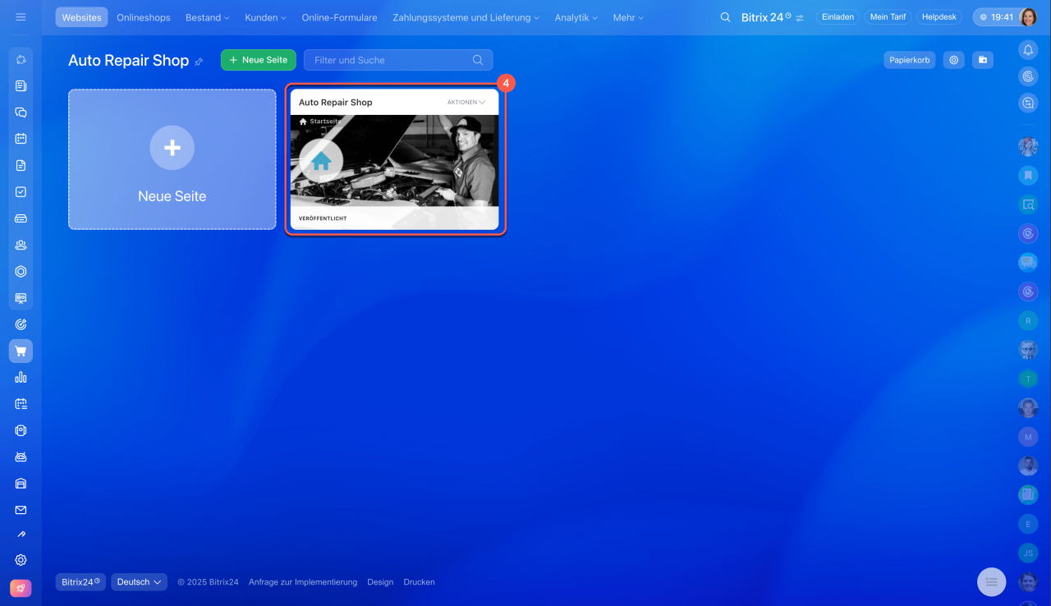Open the presentation board icon in left sidebar
The image size is (1051, 606).
(x=21, y=298)
